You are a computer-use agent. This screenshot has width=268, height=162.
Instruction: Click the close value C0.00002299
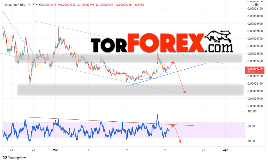point(104,5)
